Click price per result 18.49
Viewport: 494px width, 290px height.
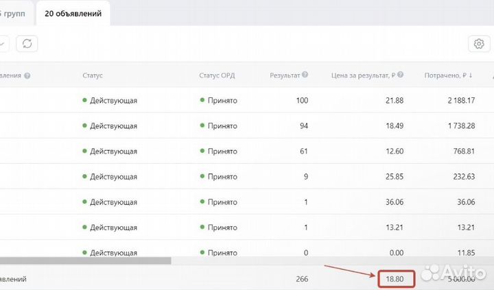[x=395, y=126]
